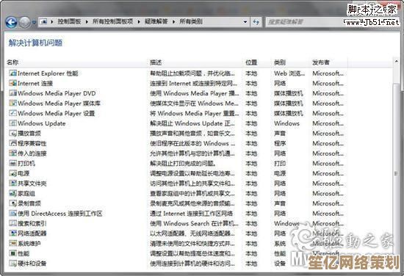The height and width of the screenshot is (276, 404).
Task: Click the Internet Explorer 性能 troubleshooter icon
Action: pyautogui.click(x=12, y=73)
